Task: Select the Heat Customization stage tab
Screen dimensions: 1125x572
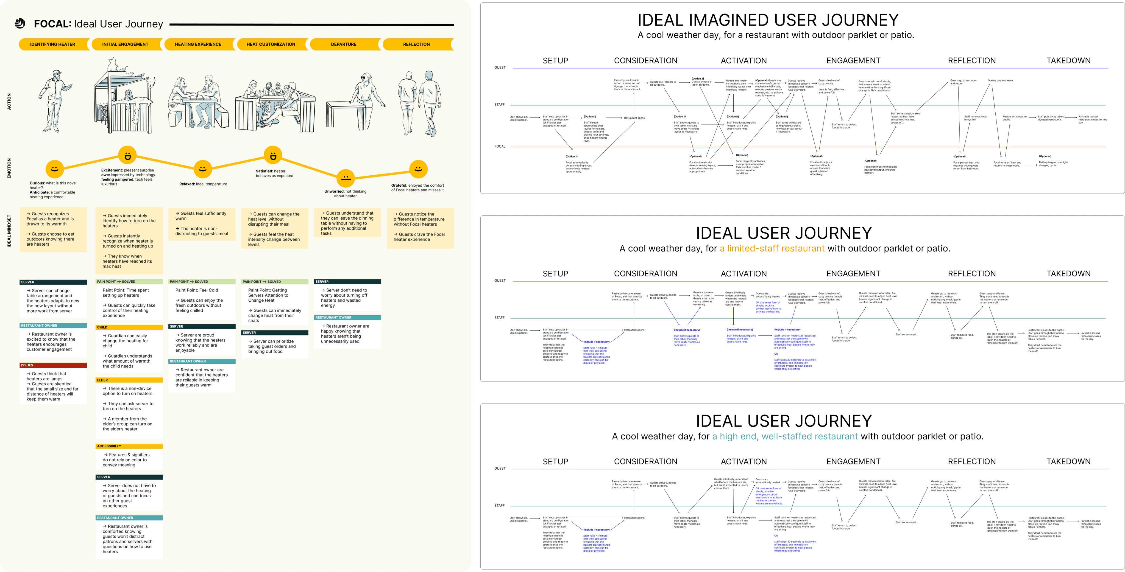Action: (271, 44)
